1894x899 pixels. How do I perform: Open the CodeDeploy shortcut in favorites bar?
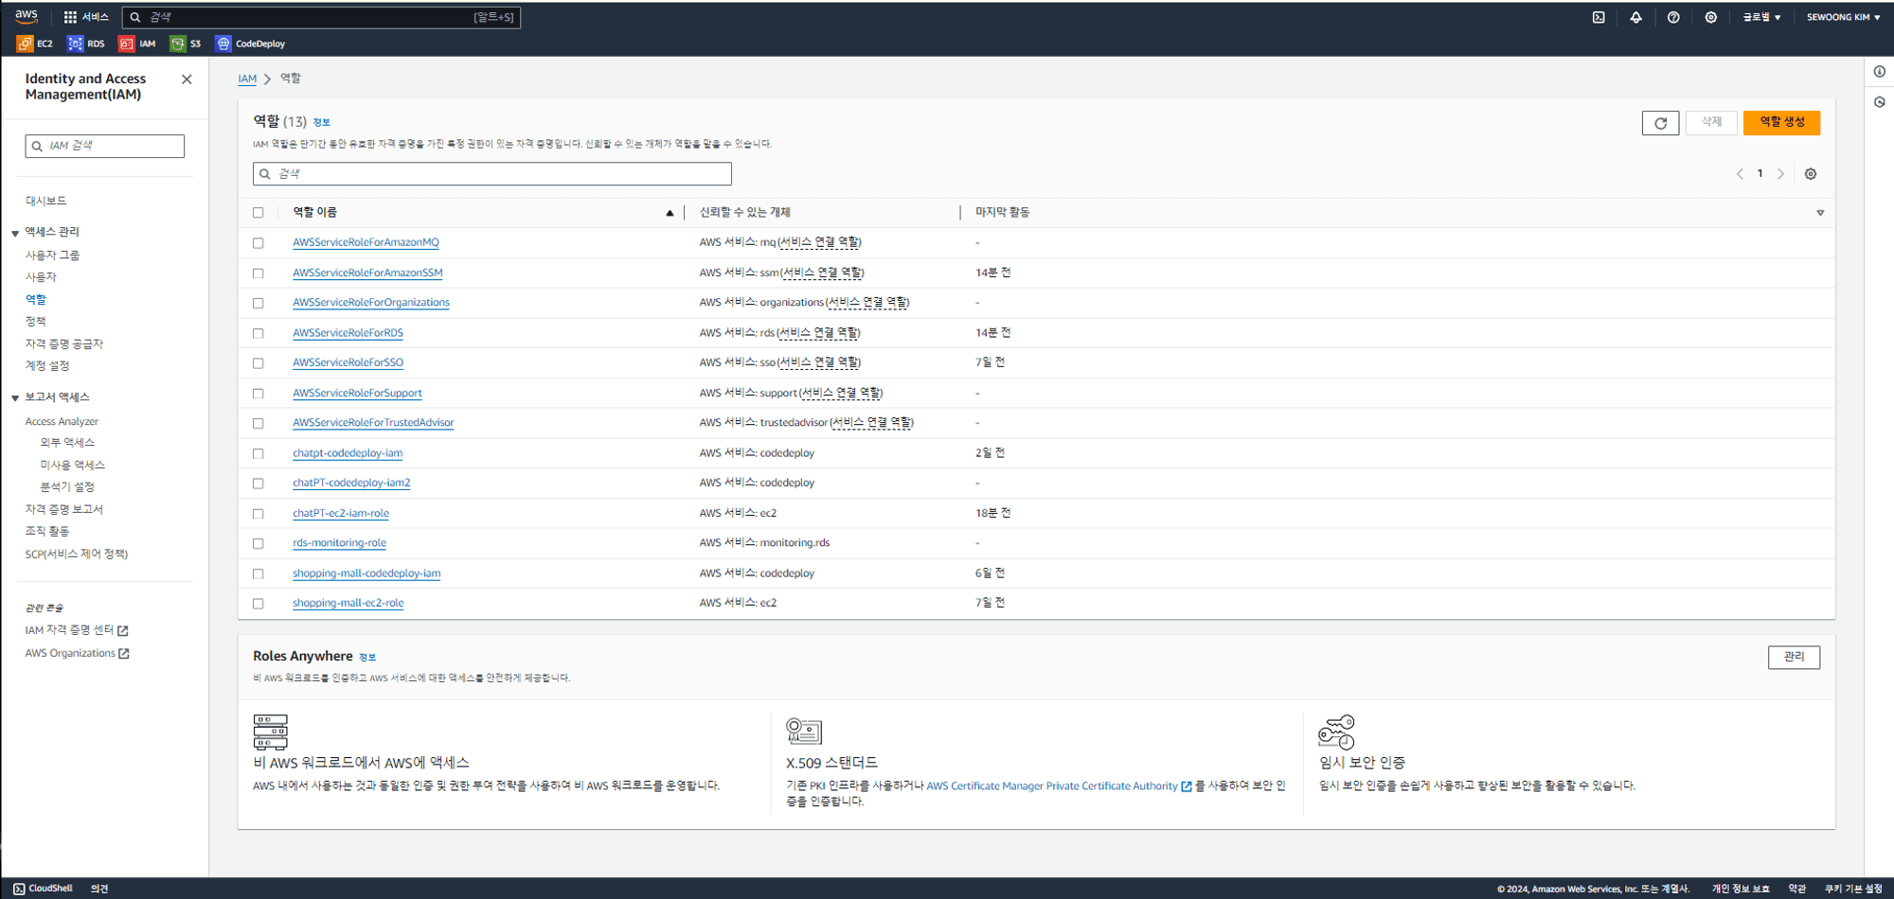(x=251, y=44)
